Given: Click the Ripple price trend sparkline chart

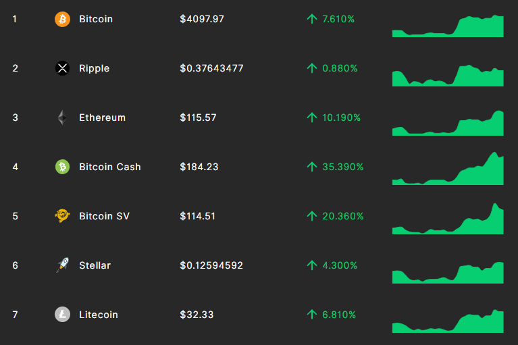Looking at the screenshot, I should click(448, 76).
